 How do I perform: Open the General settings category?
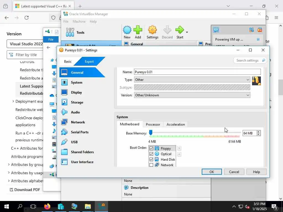pyautogui.click(x=82, y=73)
